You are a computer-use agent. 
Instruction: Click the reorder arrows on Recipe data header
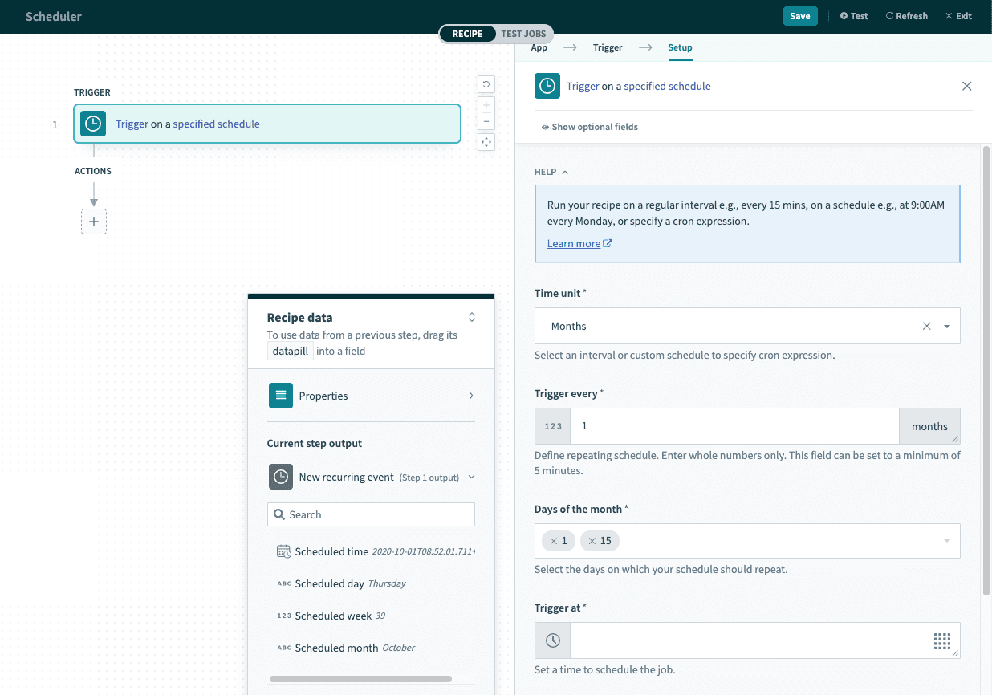(472, 317)
